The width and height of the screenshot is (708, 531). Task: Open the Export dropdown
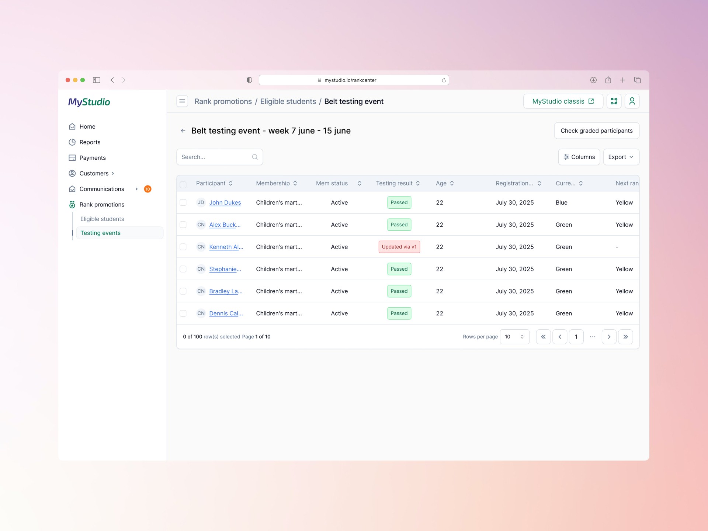click(x=621, y=157)
